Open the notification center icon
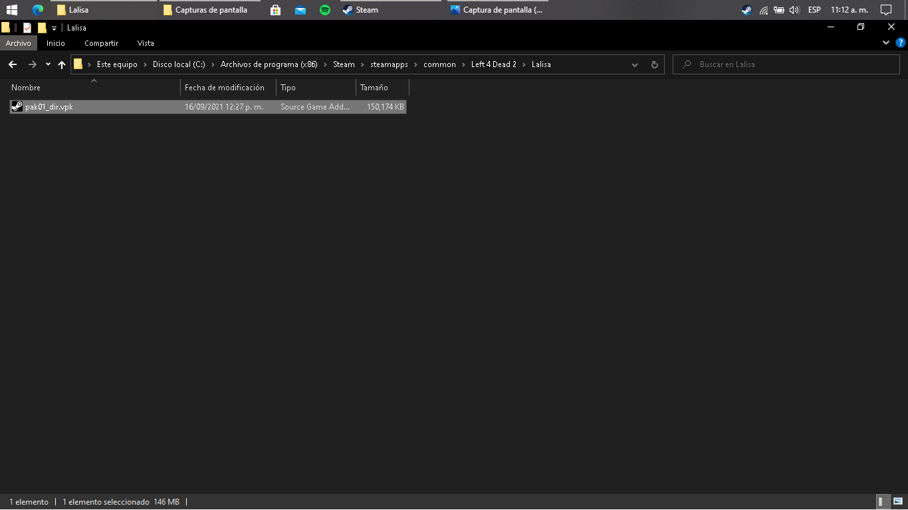This screenshot has height=510, width=908. (885, 10)
